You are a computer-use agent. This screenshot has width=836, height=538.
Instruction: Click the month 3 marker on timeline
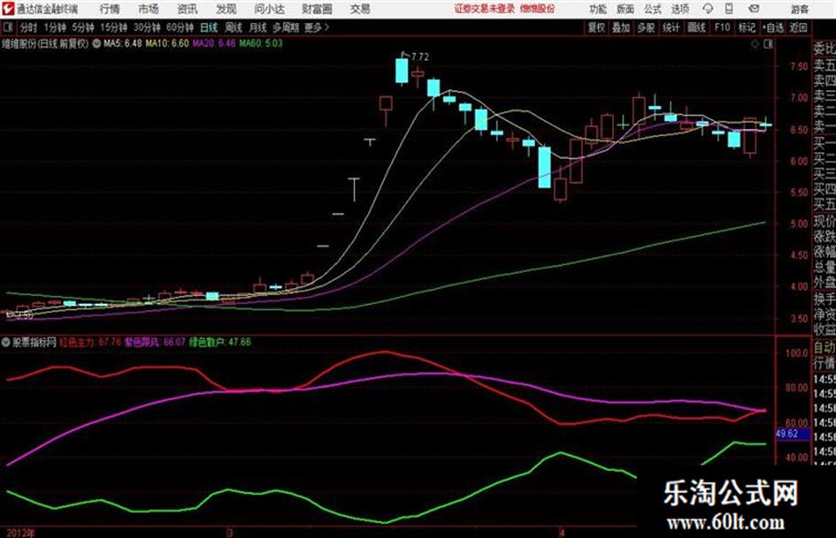point(230,532)
